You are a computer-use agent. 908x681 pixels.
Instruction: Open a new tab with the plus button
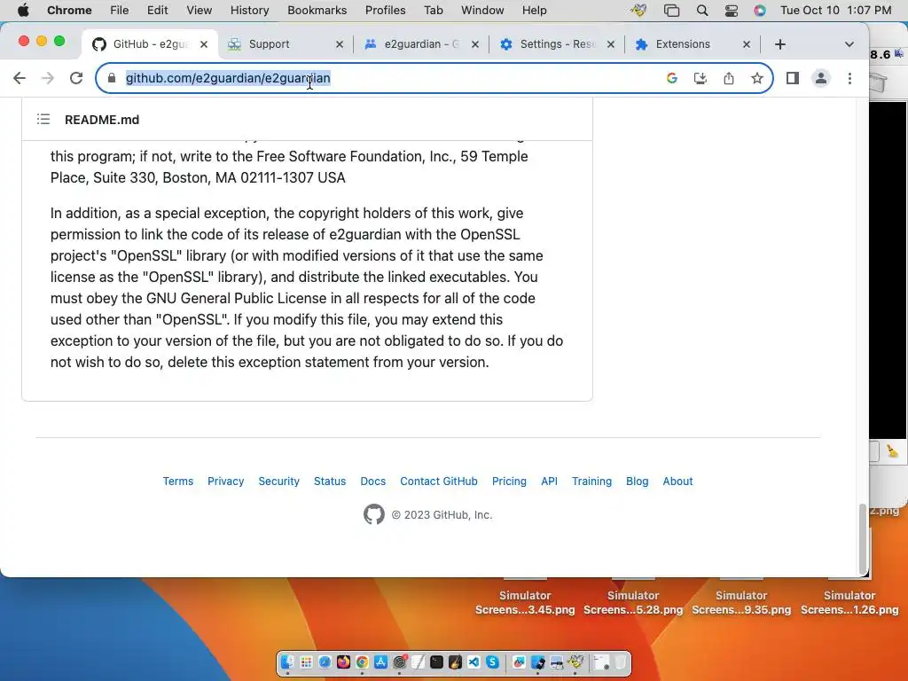tap(780, 44)
